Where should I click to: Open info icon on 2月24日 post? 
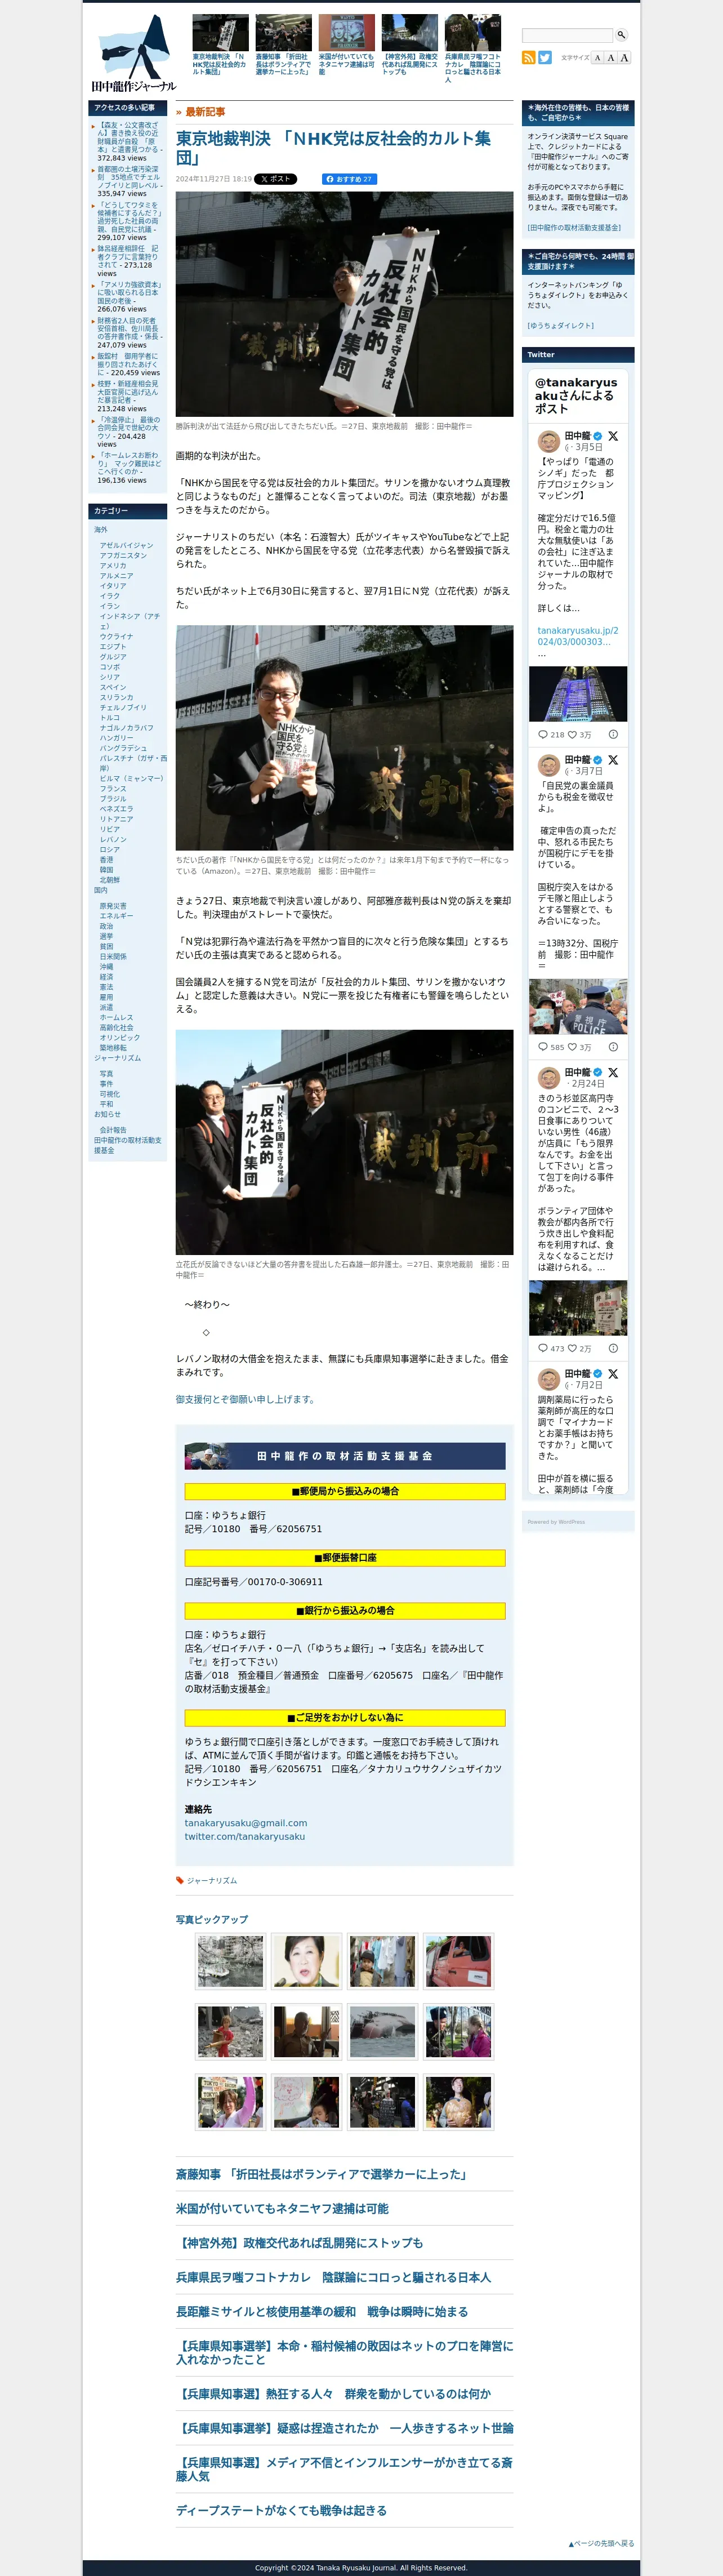point(613,1348)
